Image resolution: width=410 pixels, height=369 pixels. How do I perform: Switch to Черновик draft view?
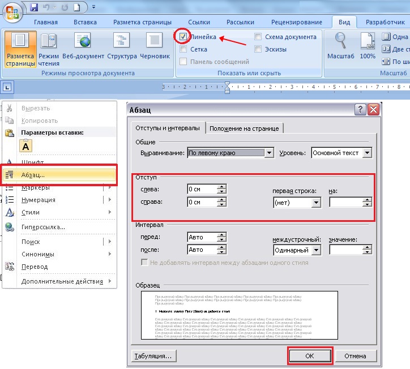pos(155,45)
